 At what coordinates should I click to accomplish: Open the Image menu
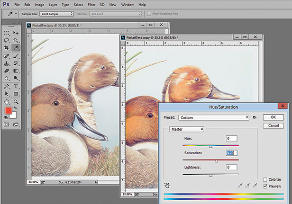point(39,5)
